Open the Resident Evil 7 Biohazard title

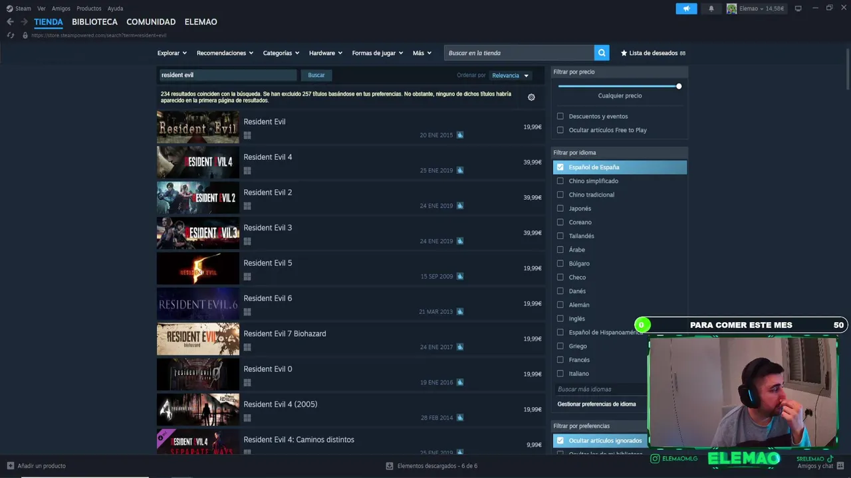tap(285, 334)
